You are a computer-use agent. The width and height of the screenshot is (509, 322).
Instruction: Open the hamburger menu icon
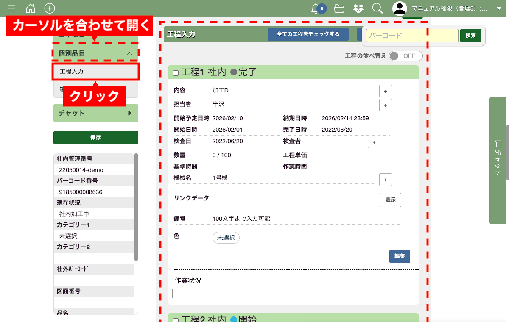[x=11, y=8]
